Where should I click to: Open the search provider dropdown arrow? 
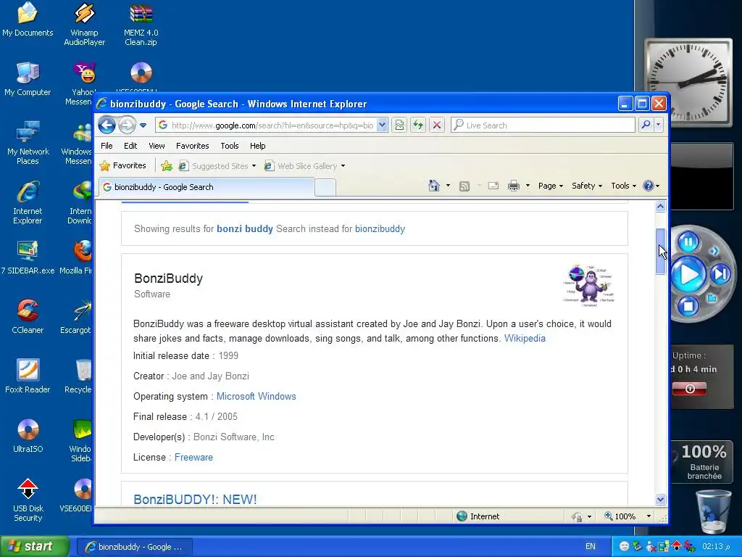click(659, 125)
